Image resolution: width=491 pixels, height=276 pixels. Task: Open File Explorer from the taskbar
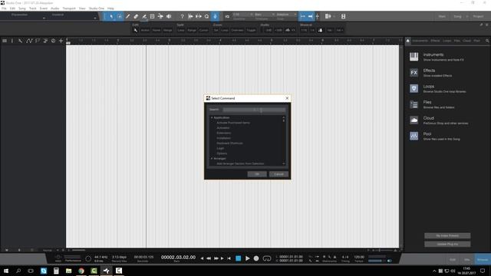[x=68, y=271]
